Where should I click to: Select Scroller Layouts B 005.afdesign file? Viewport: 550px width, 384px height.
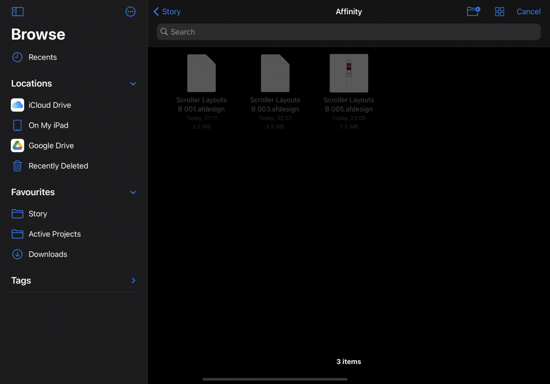coord(349,74)
